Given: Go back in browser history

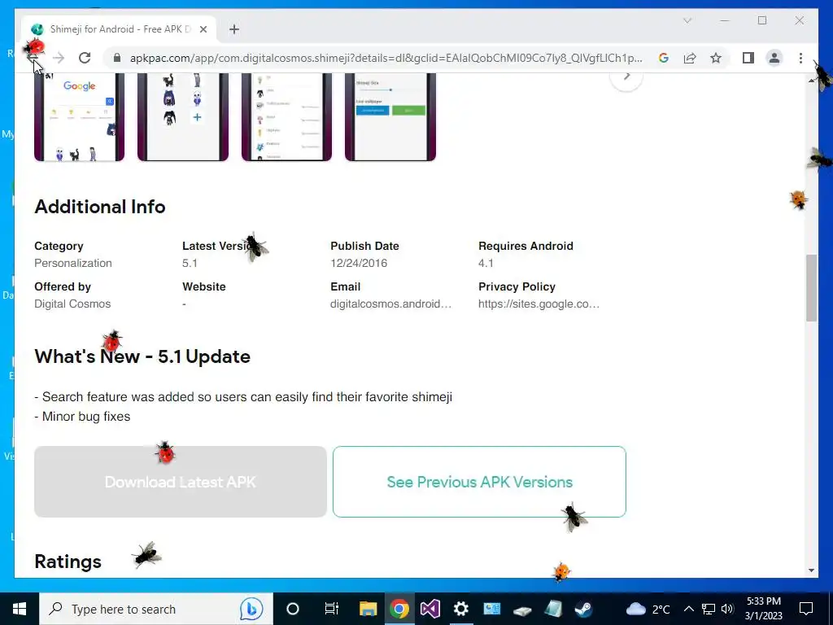Looking at the screenshot, I should pyautogui.click(x=33, y=58).
